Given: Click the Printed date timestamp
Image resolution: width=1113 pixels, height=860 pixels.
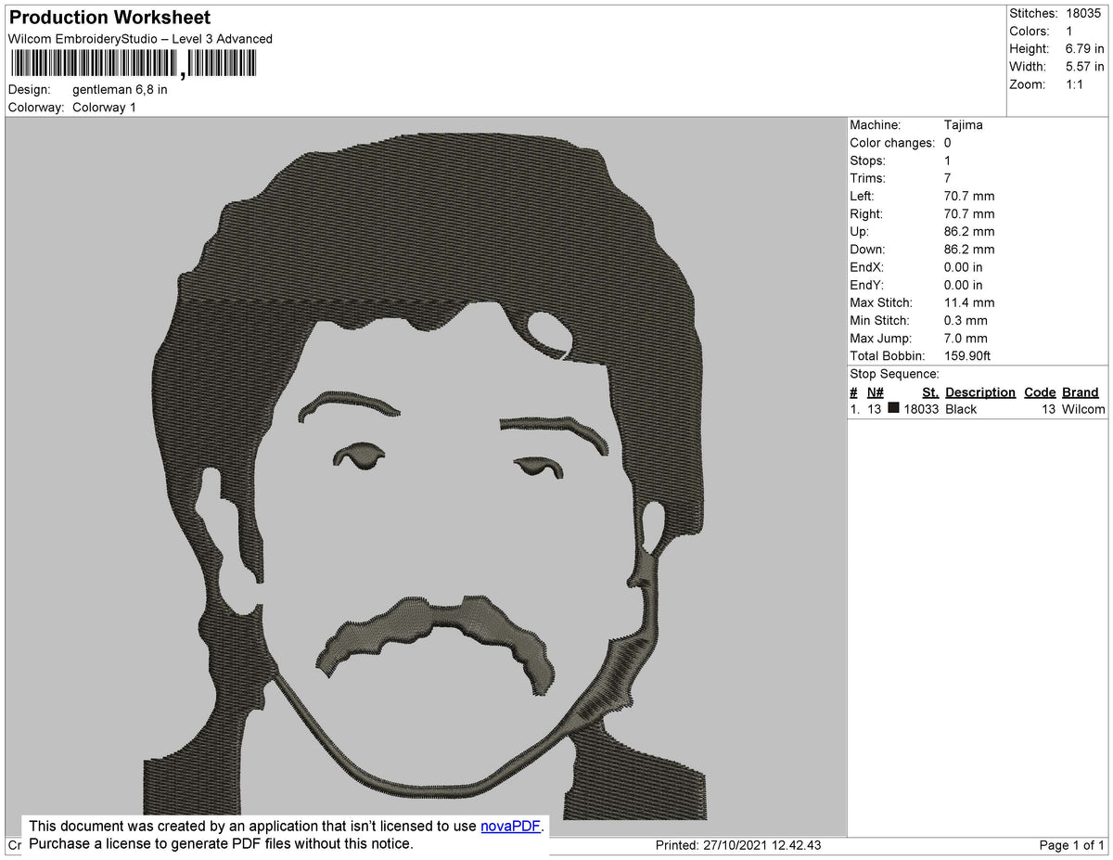Looking at the screenshot, I should pyautogui.click(x=738, y=845).
